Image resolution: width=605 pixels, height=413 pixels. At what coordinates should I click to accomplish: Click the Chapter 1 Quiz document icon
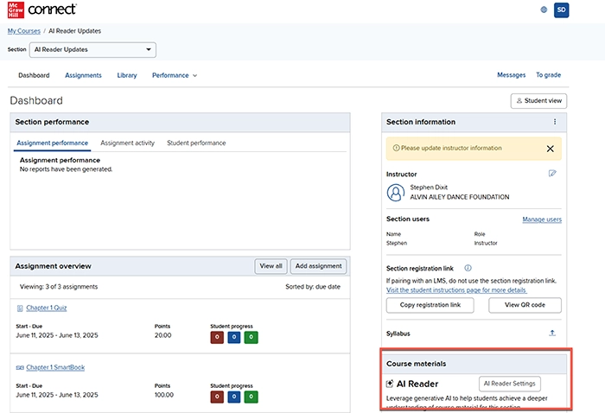20,308
